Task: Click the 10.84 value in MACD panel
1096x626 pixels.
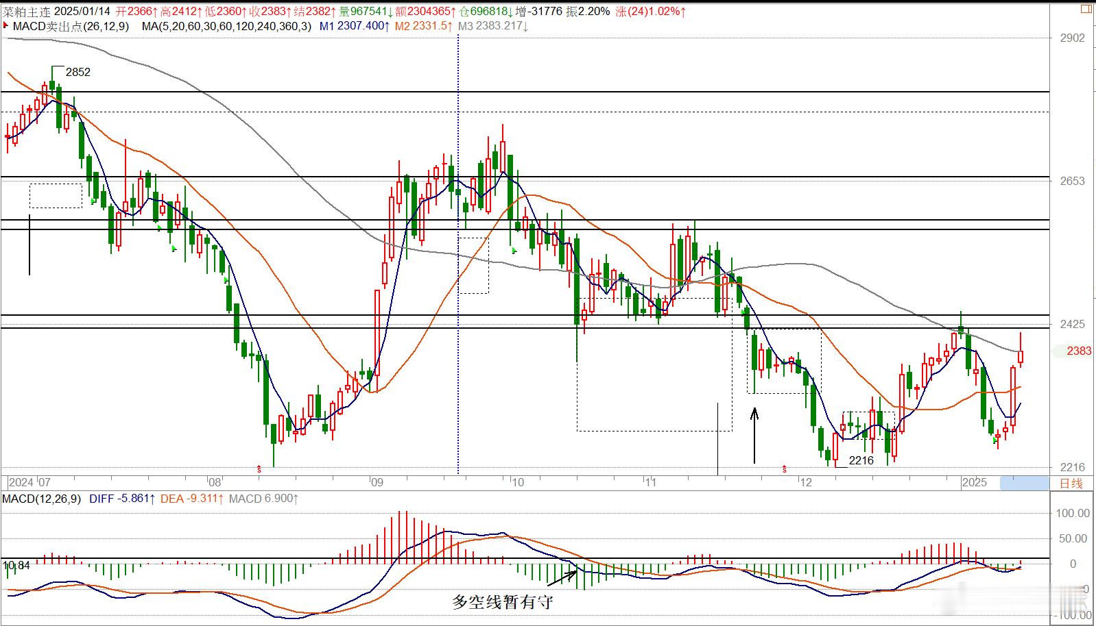Action: (16, 566)
